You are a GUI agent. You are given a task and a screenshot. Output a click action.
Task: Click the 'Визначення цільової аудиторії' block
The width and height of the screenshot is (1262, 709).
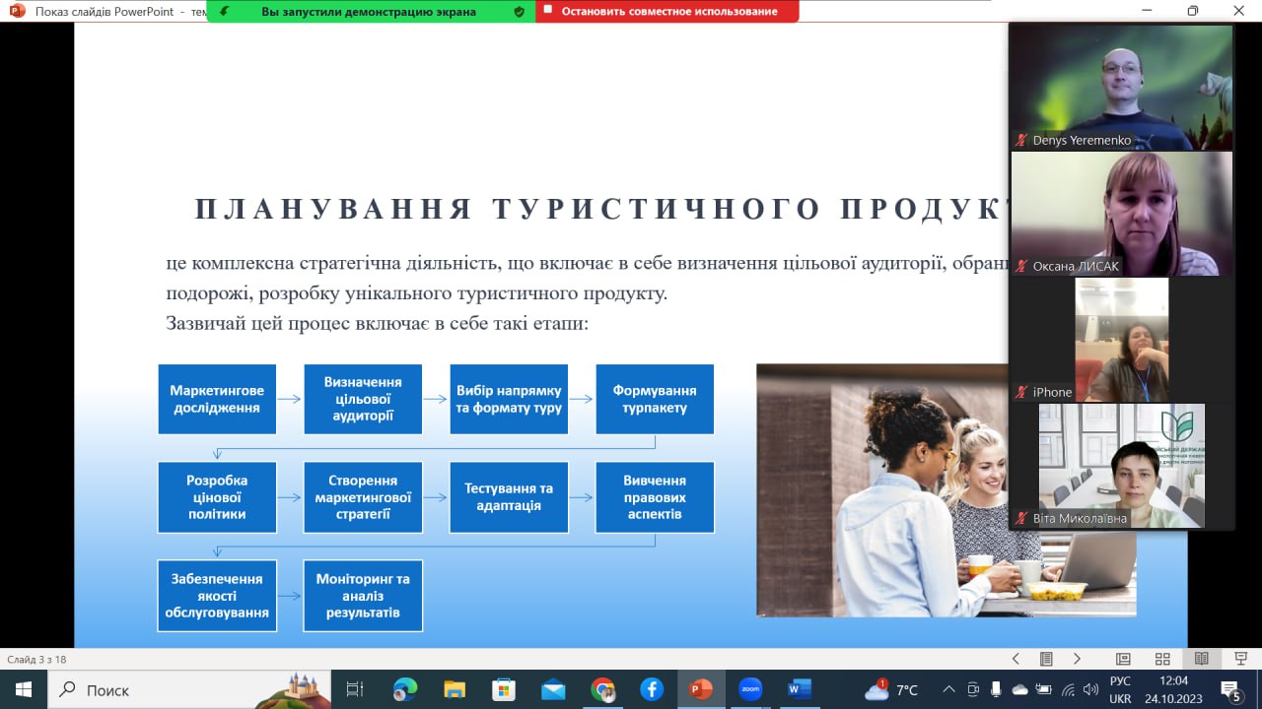363,399
